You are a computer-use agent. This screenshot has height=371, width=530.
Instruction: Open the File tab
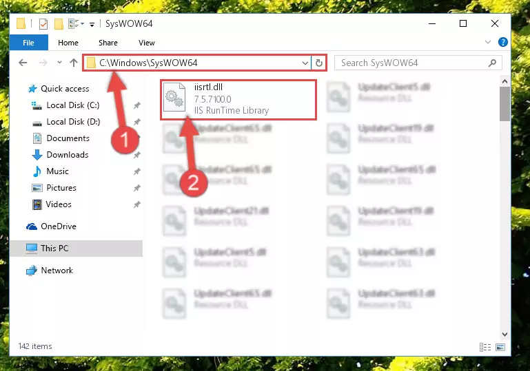click(29, 43)
